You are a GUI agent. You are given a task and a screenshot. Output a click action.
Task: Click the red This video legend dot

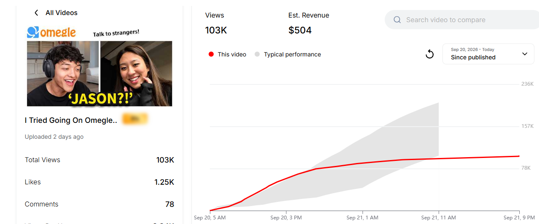(211, 54)
